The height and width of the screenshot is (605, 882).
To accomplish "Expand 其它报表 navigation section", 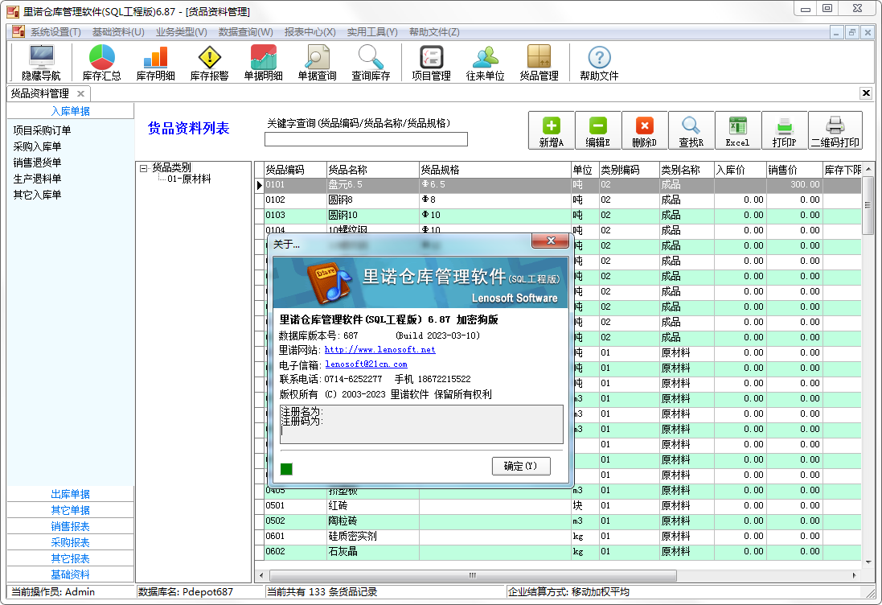I will pyautogui.click(x=70, y=559).
